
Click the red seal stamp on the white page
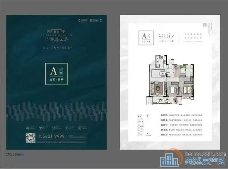(205, 24)
